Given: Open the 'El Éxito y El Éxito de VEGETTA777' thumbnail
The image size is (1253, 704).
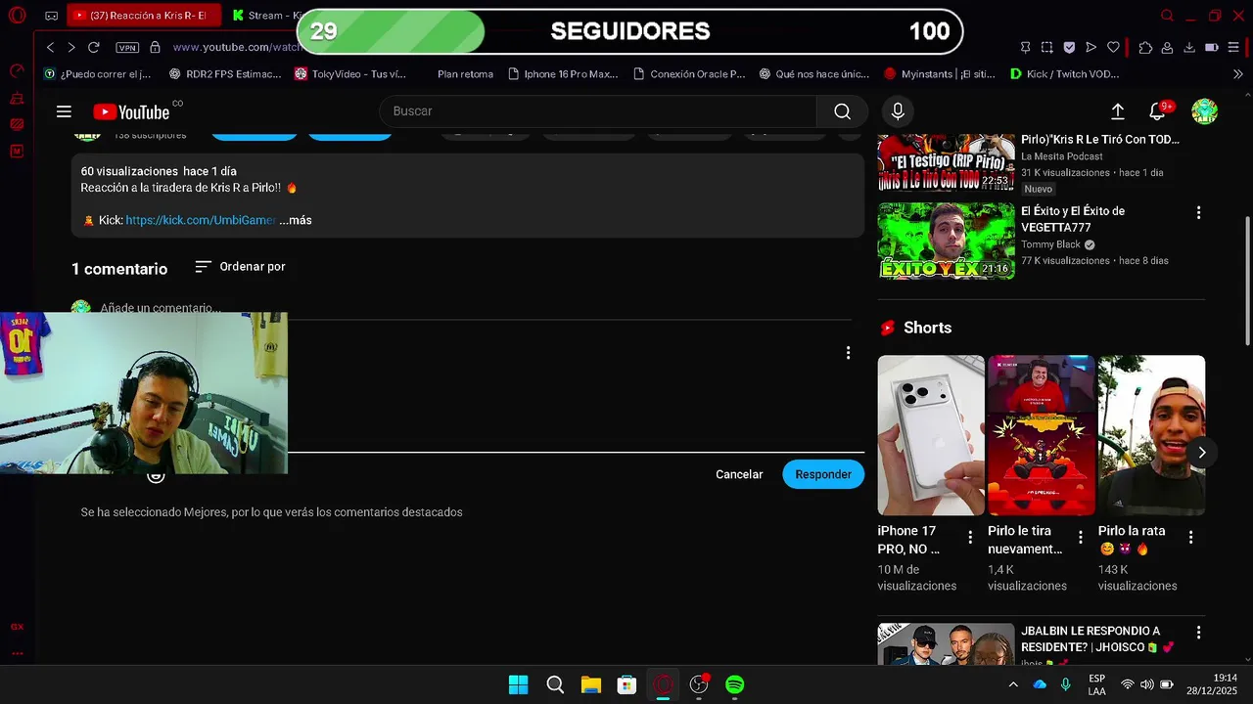Looking at the screenshot, I should point(946,241).
